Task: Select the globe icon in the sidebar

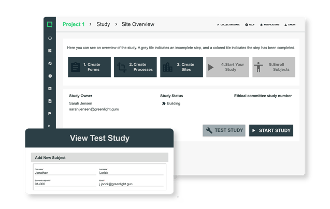Action: 50,64
